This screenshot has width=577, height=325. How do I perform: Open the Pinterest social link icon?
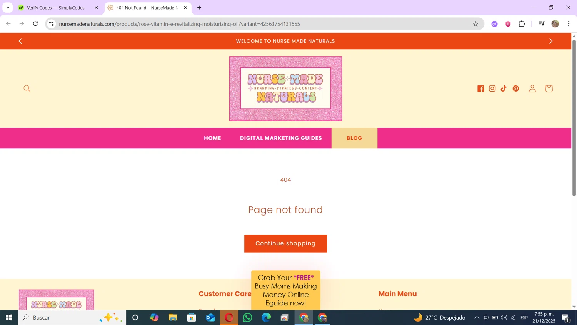tap(515, 89)
